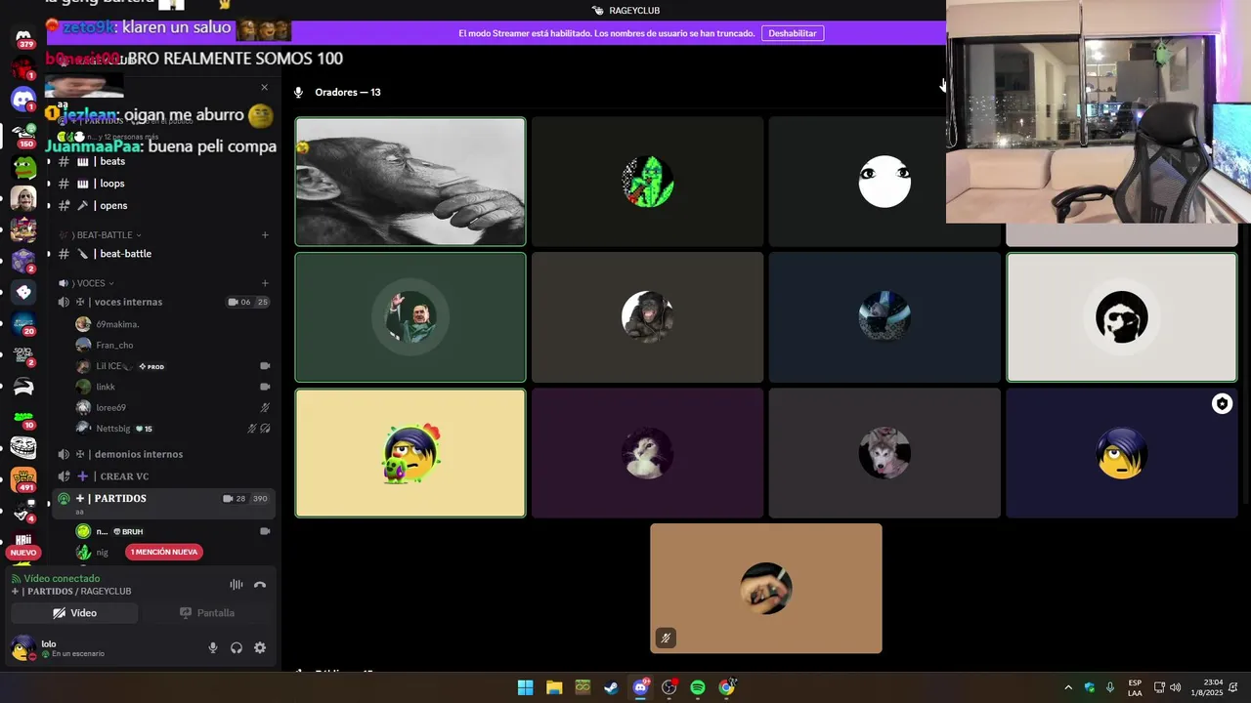Open OBS Studio from the taskbar
This screenshot has width=1251, height=703.
(x=669, y=687)
